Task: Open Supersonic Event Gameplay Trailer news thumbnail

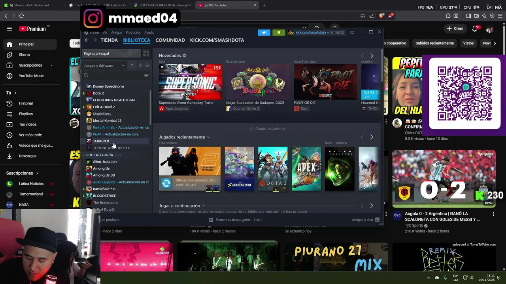Action: (190, 82)
